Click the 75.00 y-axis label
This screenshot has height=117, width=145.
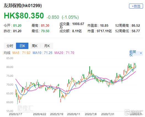(x=10, y=76)
